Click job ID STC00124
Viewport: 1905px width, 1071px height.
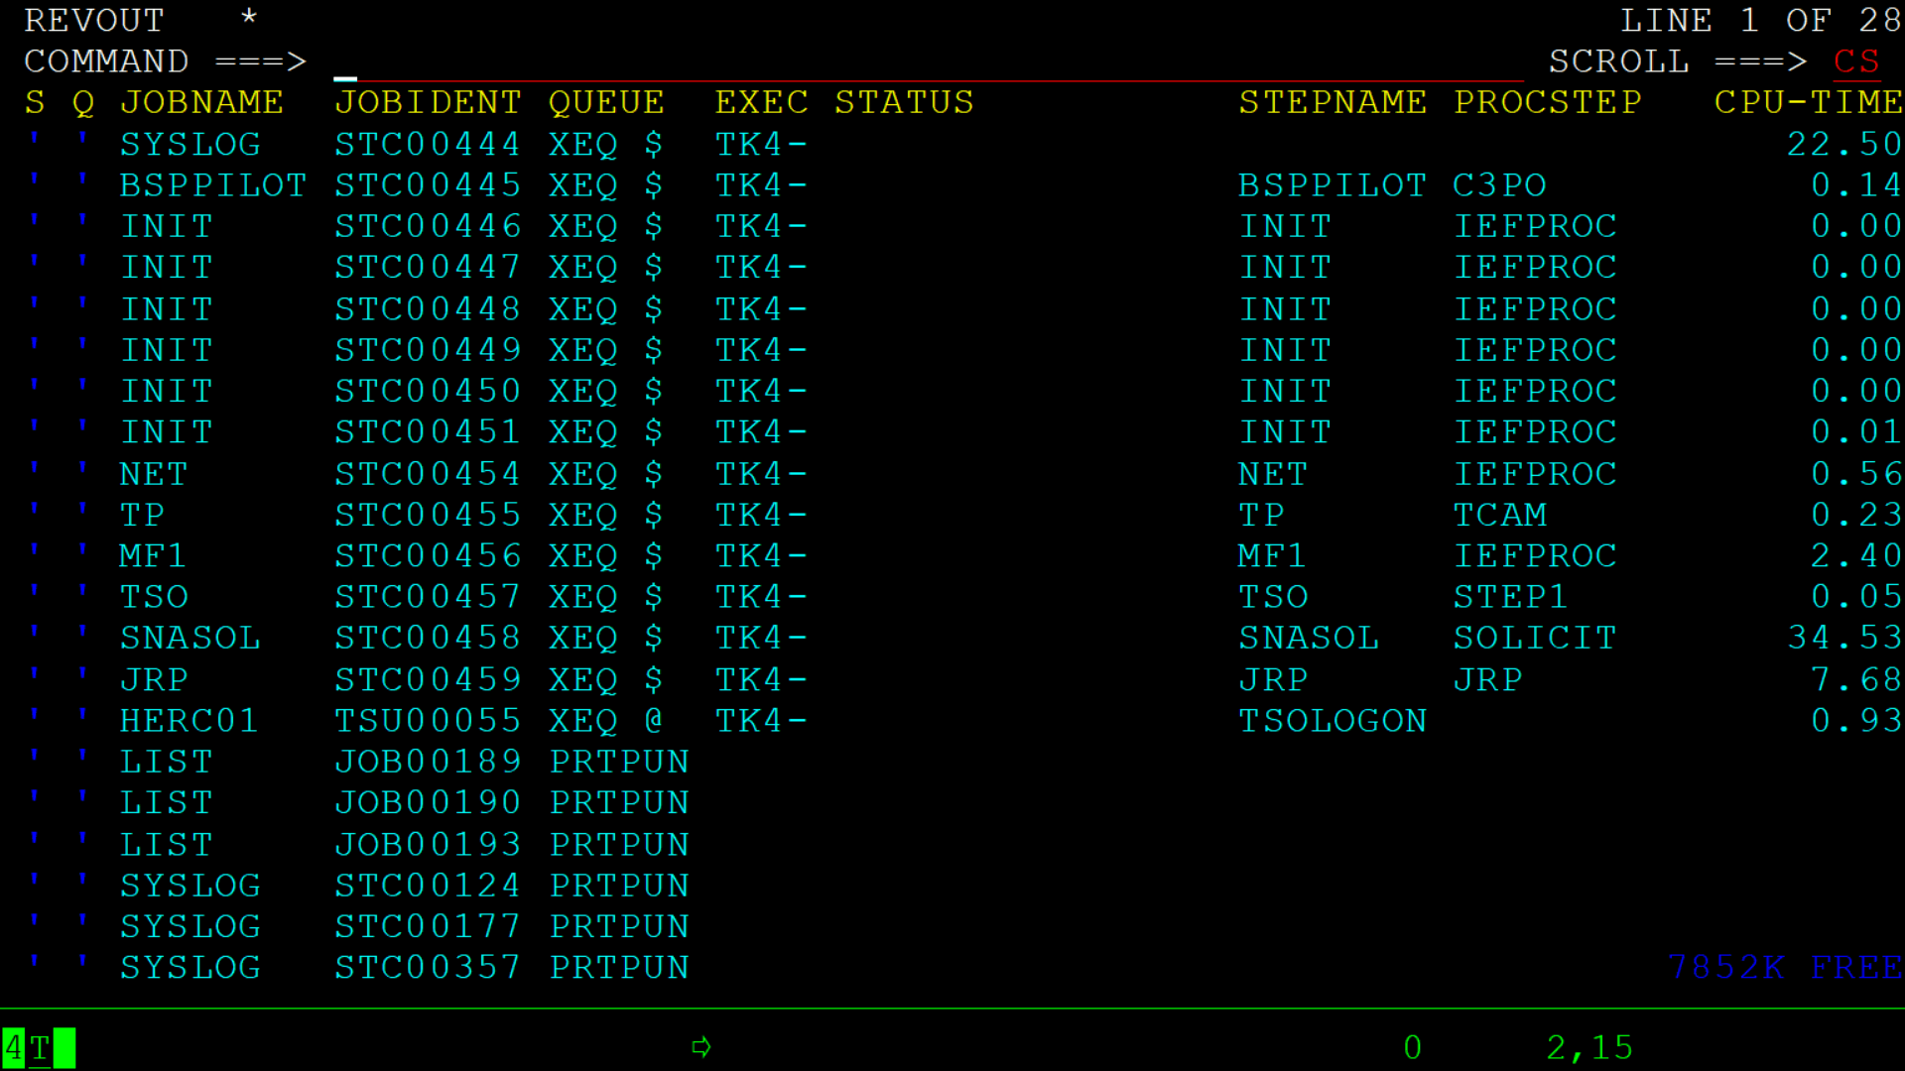coord(428,886)
